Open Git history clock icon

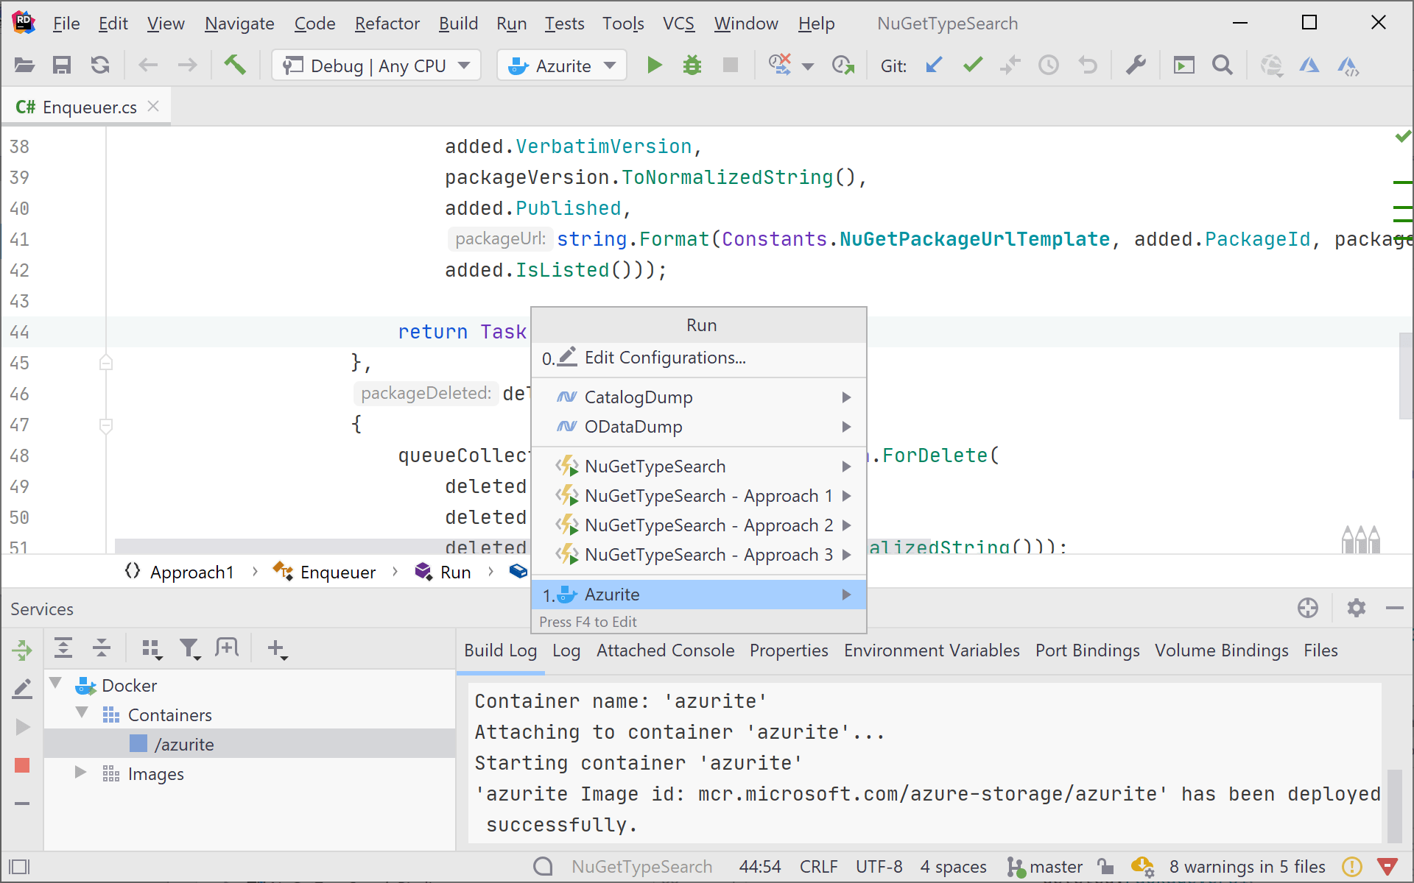(x=1049, y=65)
